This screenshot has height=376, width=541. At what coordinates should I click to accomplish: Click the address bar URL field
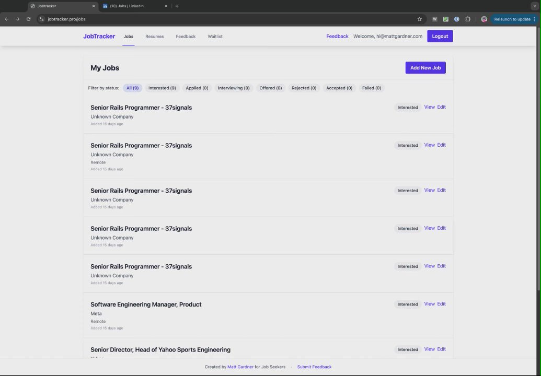coord(209,19)
